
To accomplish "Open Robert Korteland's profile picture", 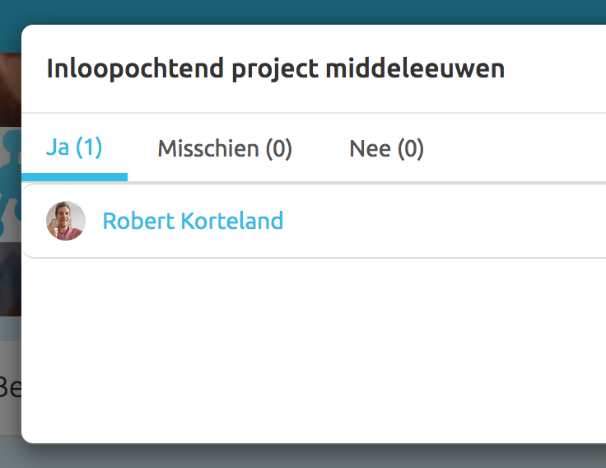I will (x=66, y=221).
